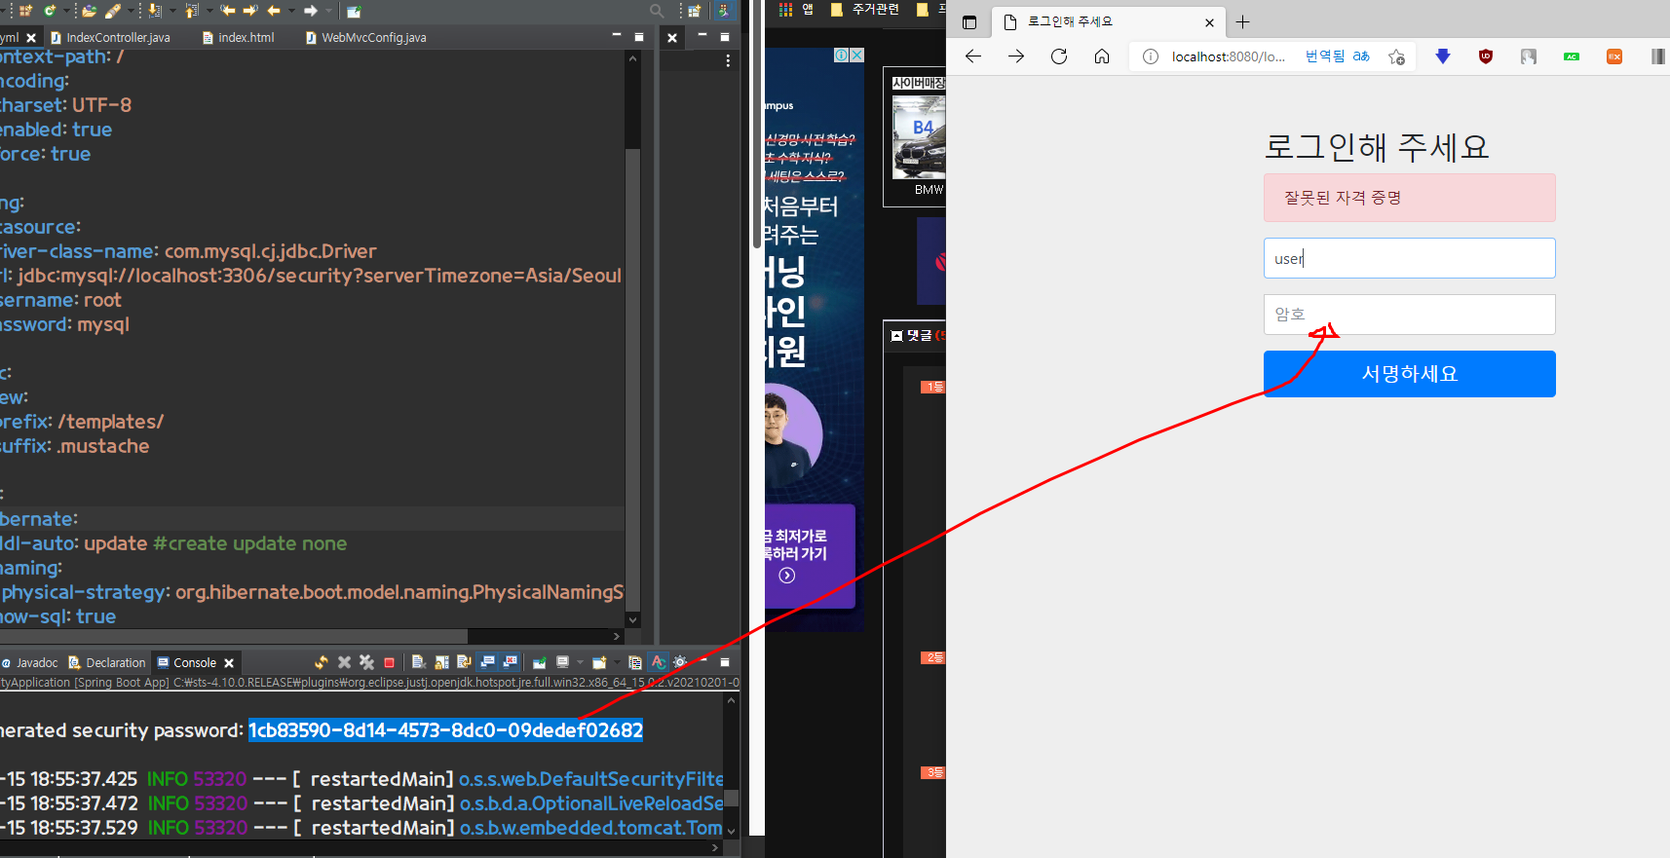
Task: Select the Java perspective icon
Action: click(724, 11)
